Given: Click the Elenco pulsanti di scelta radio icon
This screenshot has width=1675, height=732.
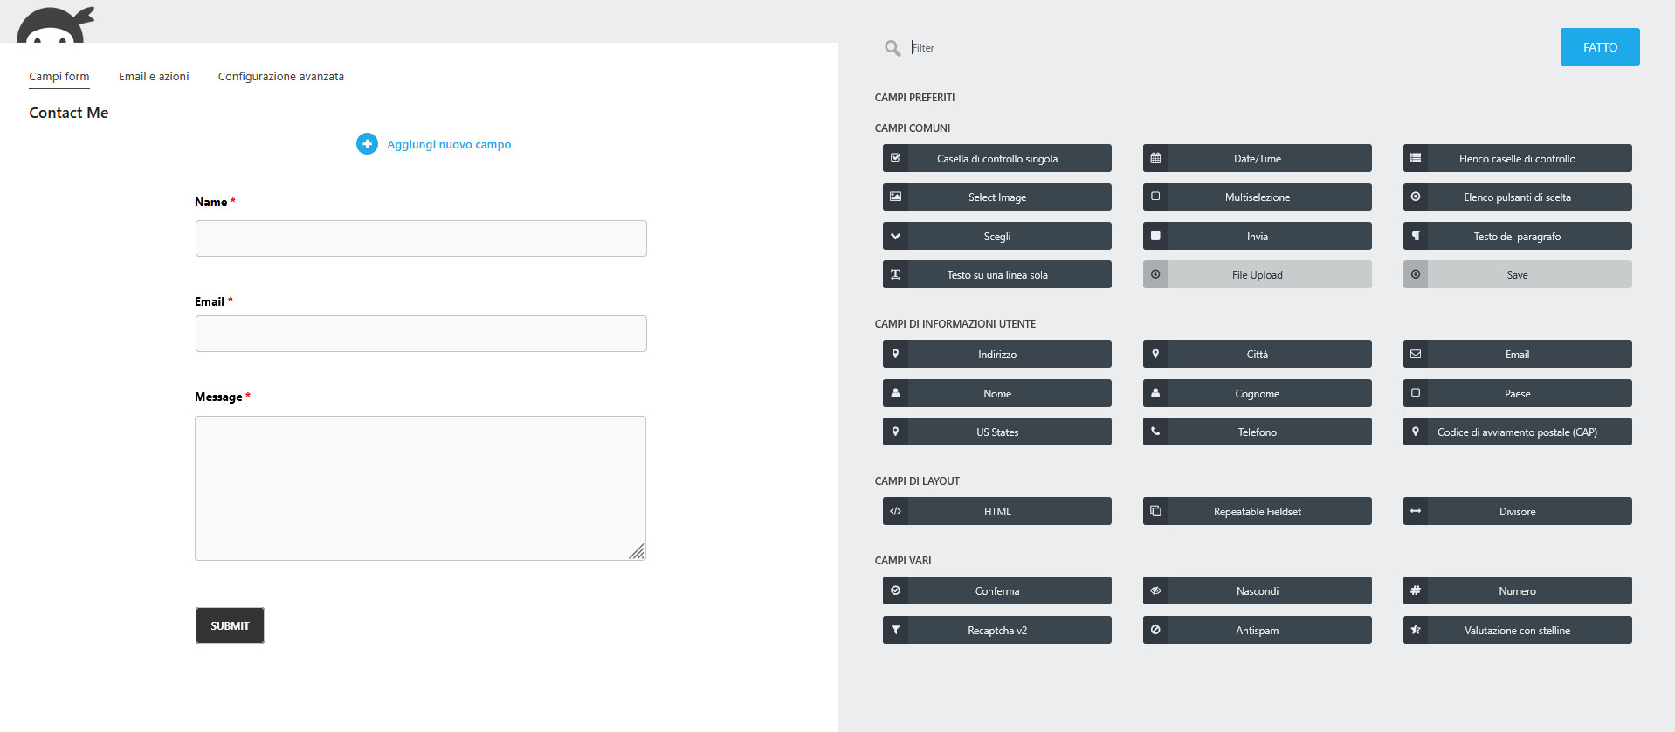Looking at the screenshot, I should [1416, 197].
